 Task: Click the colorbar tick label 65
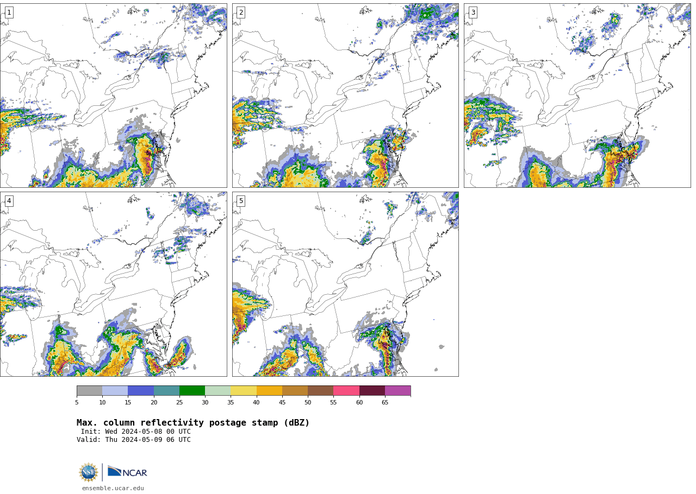tap(385, 402)
